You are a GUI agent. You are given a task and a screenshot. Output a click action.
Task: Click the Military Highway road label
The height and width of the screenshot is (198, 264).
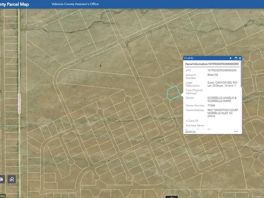click(x=19, y=103)
